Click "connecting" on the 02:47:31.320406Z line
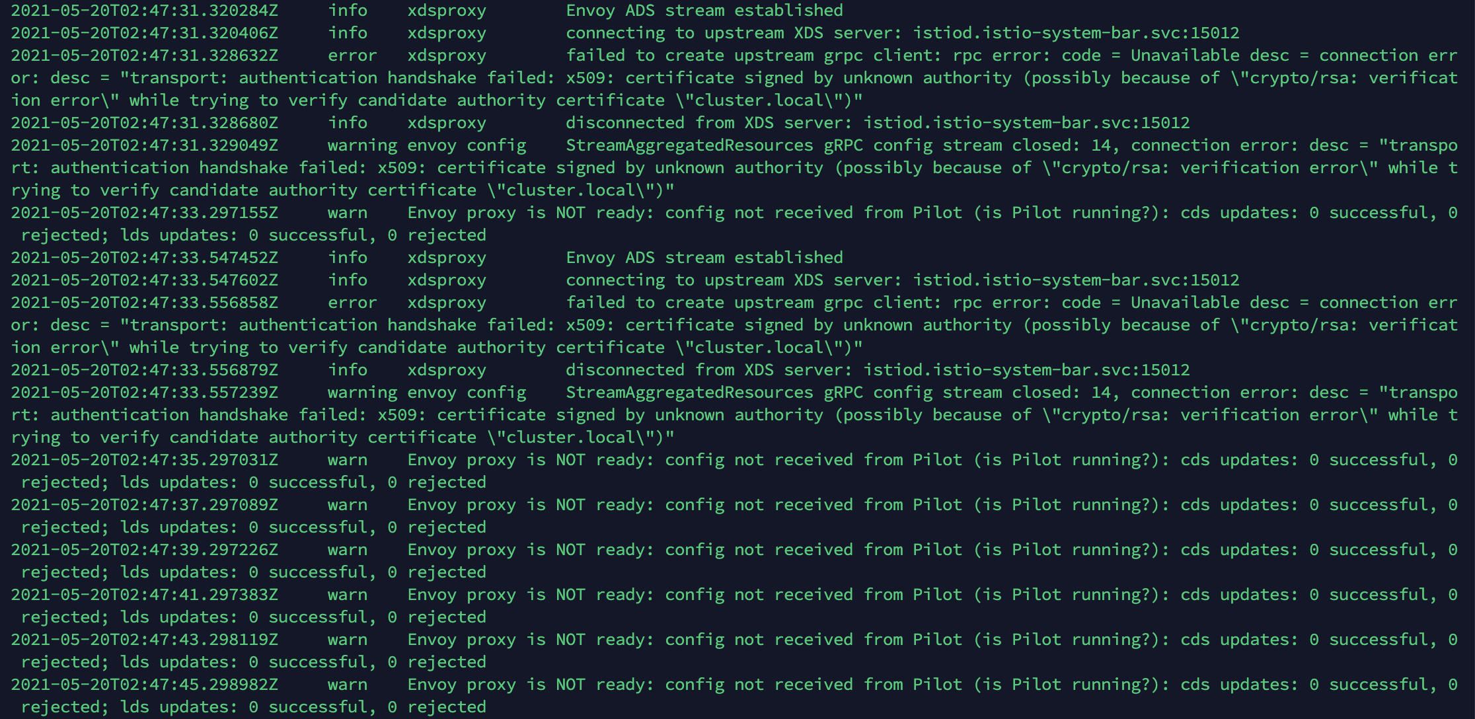1475x719 pixels. (615, 33)
